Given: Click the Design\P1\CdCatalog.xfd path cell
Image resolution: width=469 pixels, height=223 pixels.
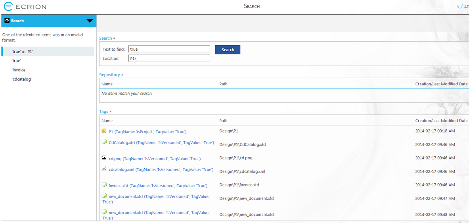Looking at the screenshot, I should [243, 144].
